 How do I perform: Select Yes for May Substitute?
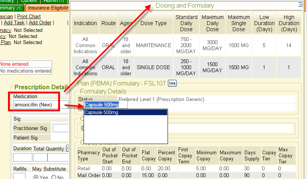36,177
